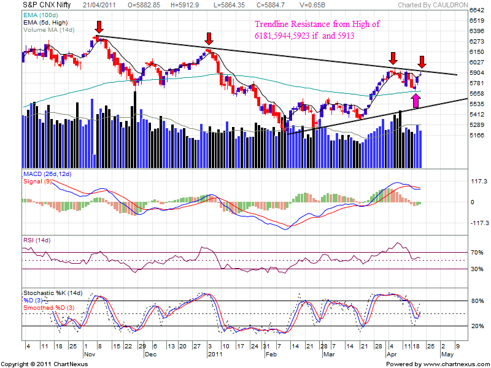Viewport: 491px width, 368px height.
Task: Click the red arrow above the November high
Action: (x=99, y=26)
